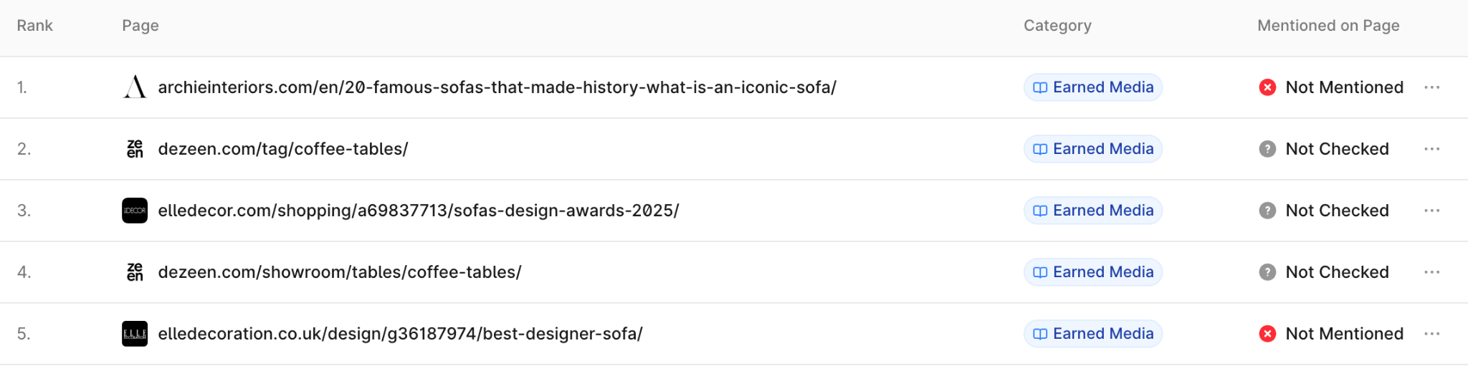Sort by the Rank column header
1468x366 pixels.
tap(35, 26)
